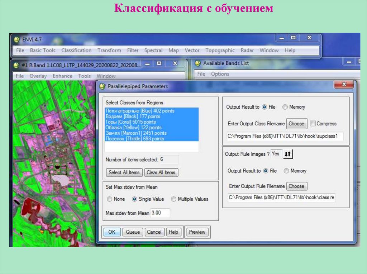Choose Multiple Values for max stdev
Image resolution: width=367 pixels, height=274 pixels.
(174, 199)
